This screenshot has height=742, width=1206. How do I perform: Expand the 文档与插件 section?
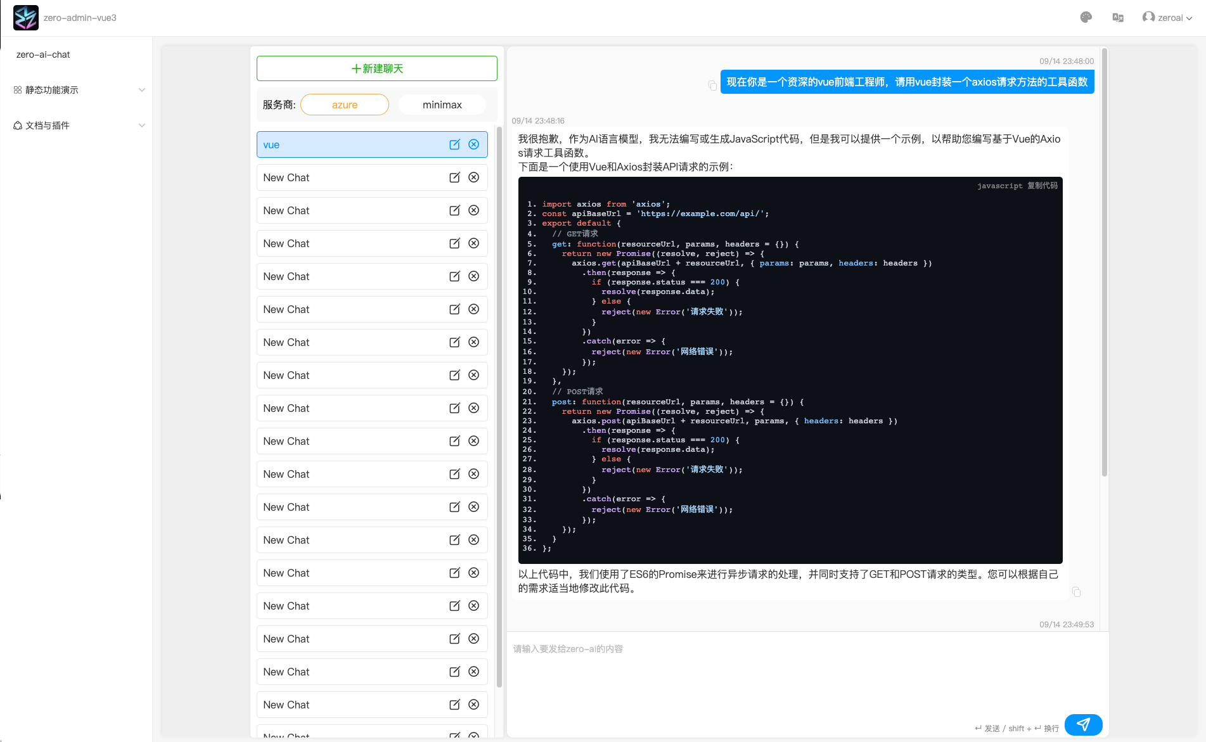click(x=77, y=125)
